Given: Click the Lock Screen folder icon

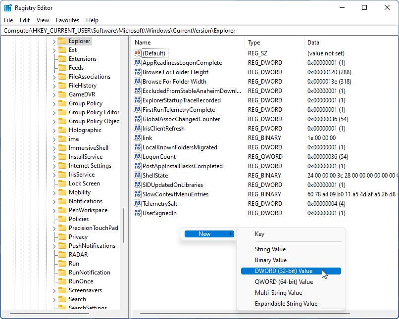Looking at the screenshot, I should [62, 183].
